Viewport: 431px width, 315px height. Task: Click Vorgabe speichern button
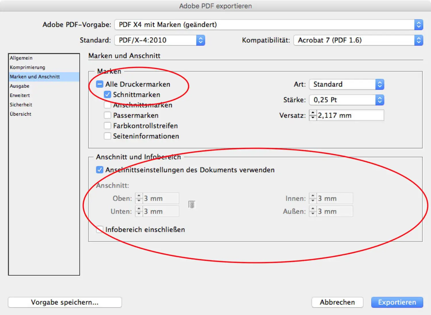point(65,302)
